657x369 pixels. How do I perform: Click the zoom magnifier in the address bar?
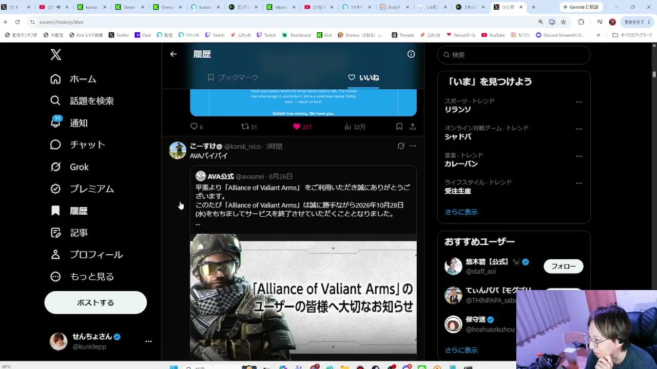pyautogui.click(x=540, y=22)
